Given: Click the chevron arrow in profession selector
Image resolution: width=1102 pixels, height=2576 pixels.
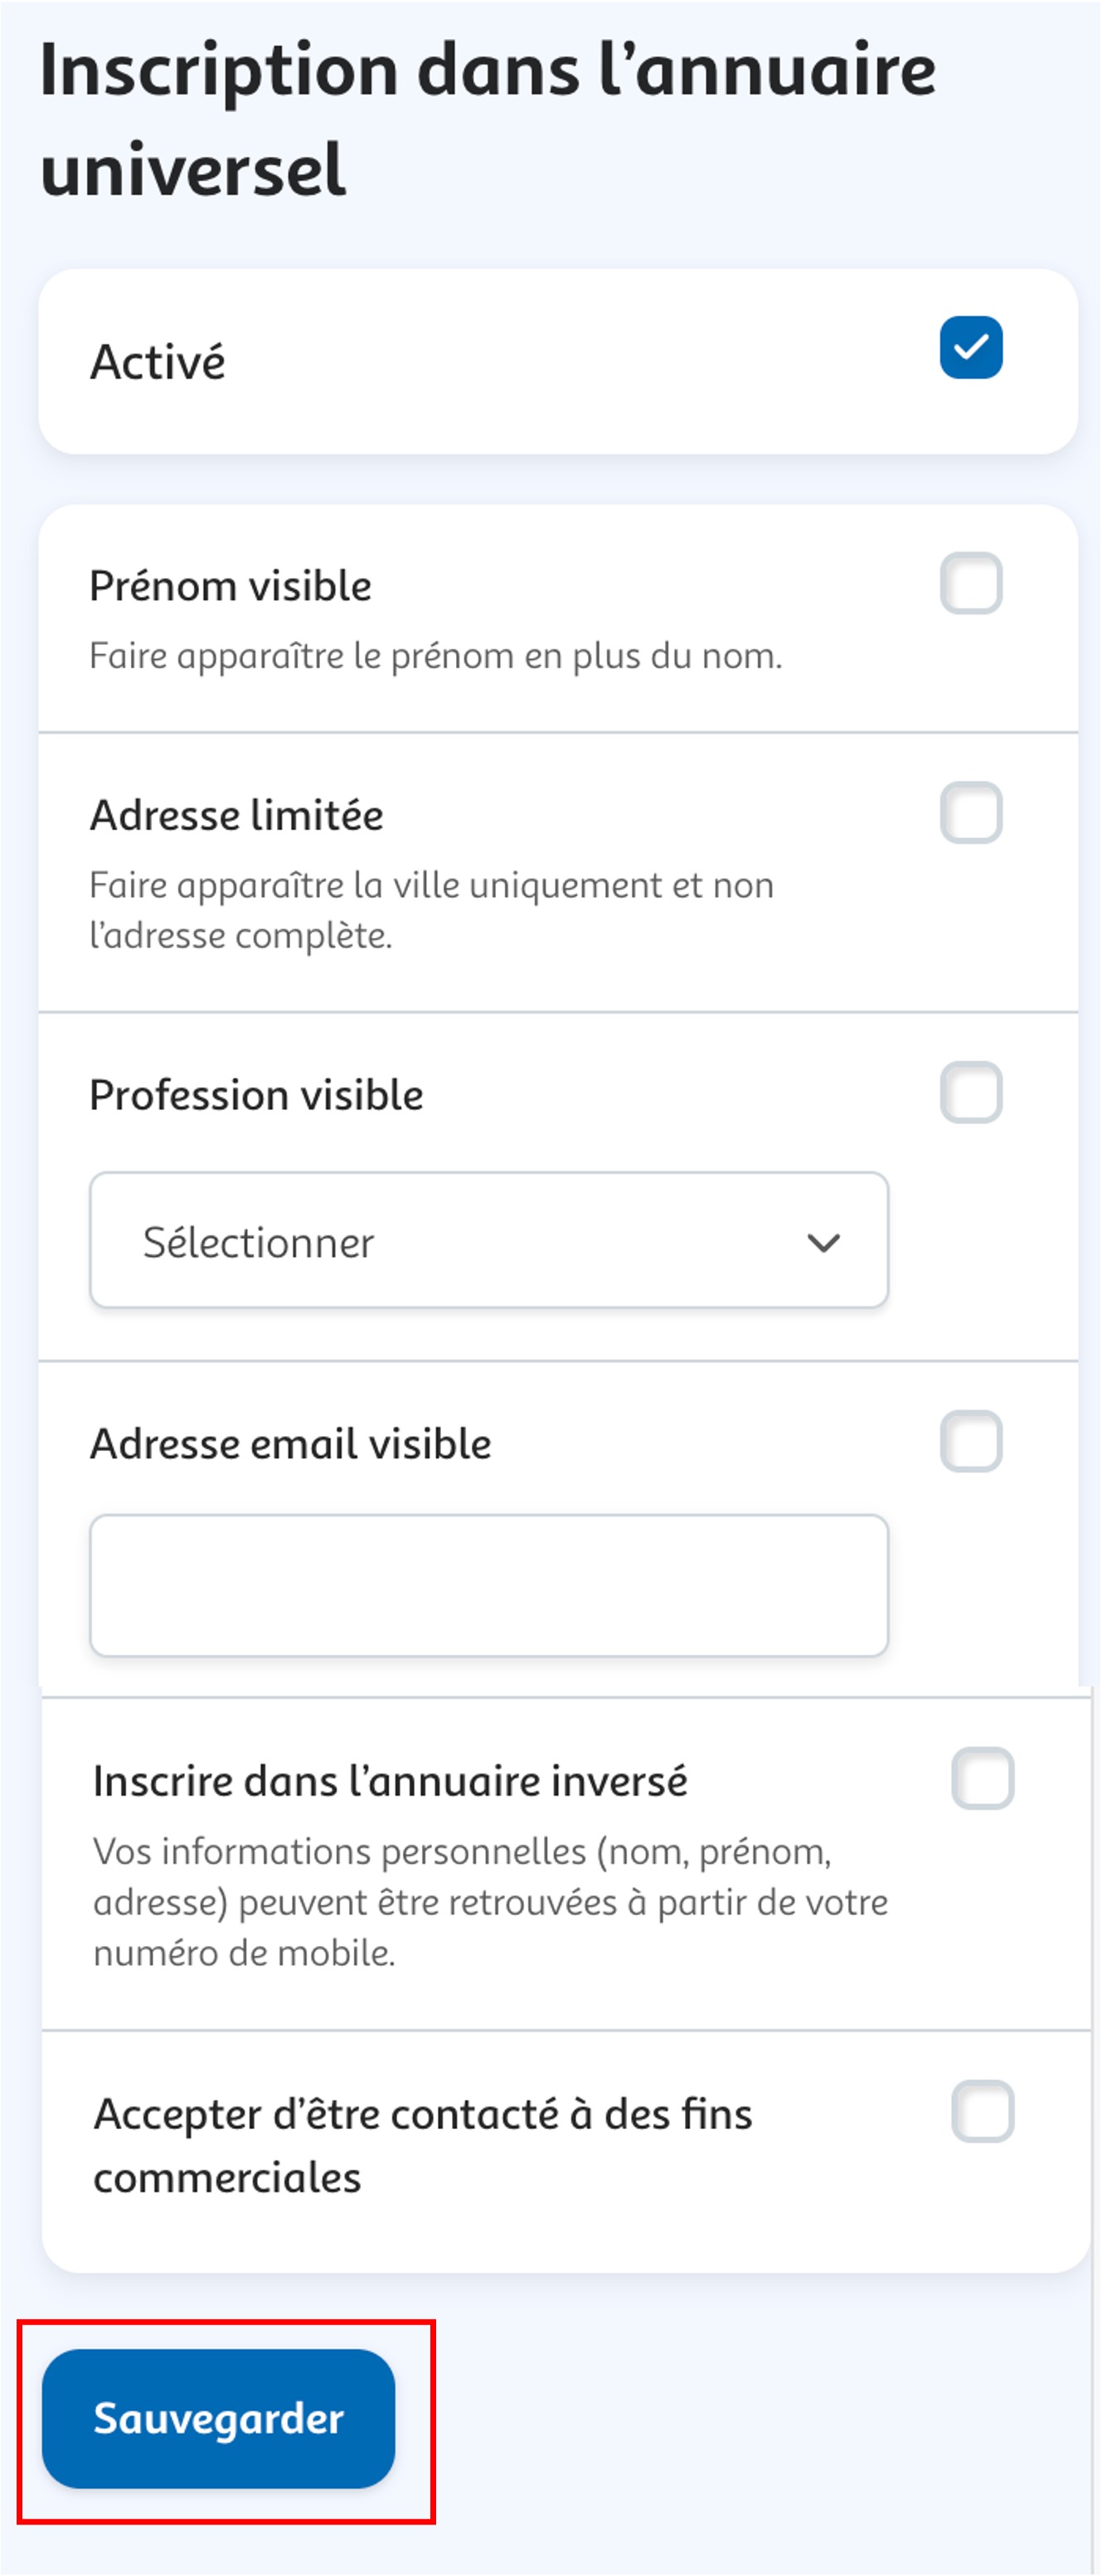Looking at the screenshot, I should pyautogui.click(x=823, y=1242).
